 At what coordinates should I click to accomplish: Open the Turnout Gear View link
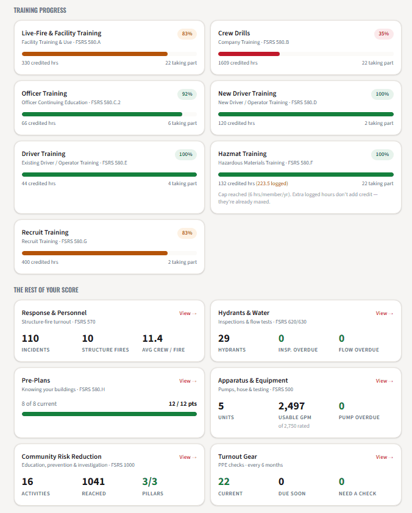pyautogui.click(x=385, y=457)
